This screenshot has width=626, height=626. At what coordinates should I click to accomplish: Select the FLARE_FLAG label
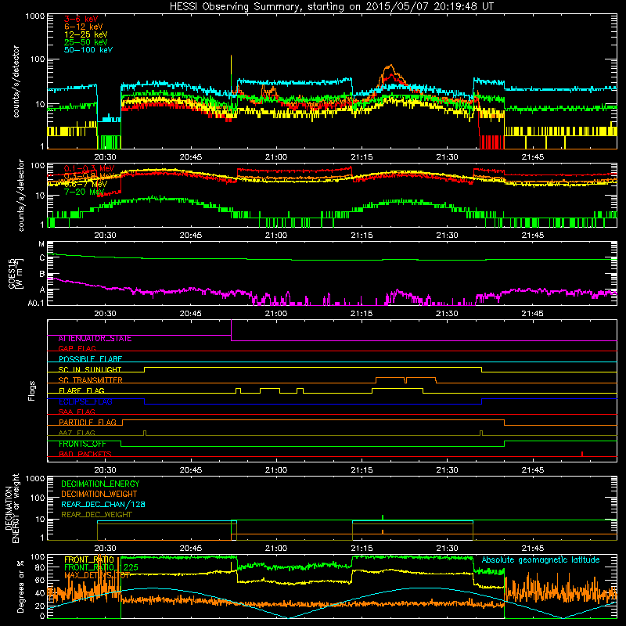coord(81,390)
